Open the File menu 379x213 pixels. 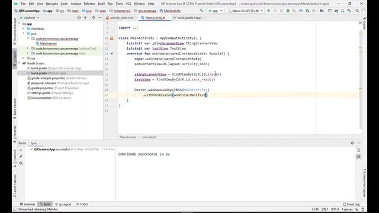click(x=23, y=4)
